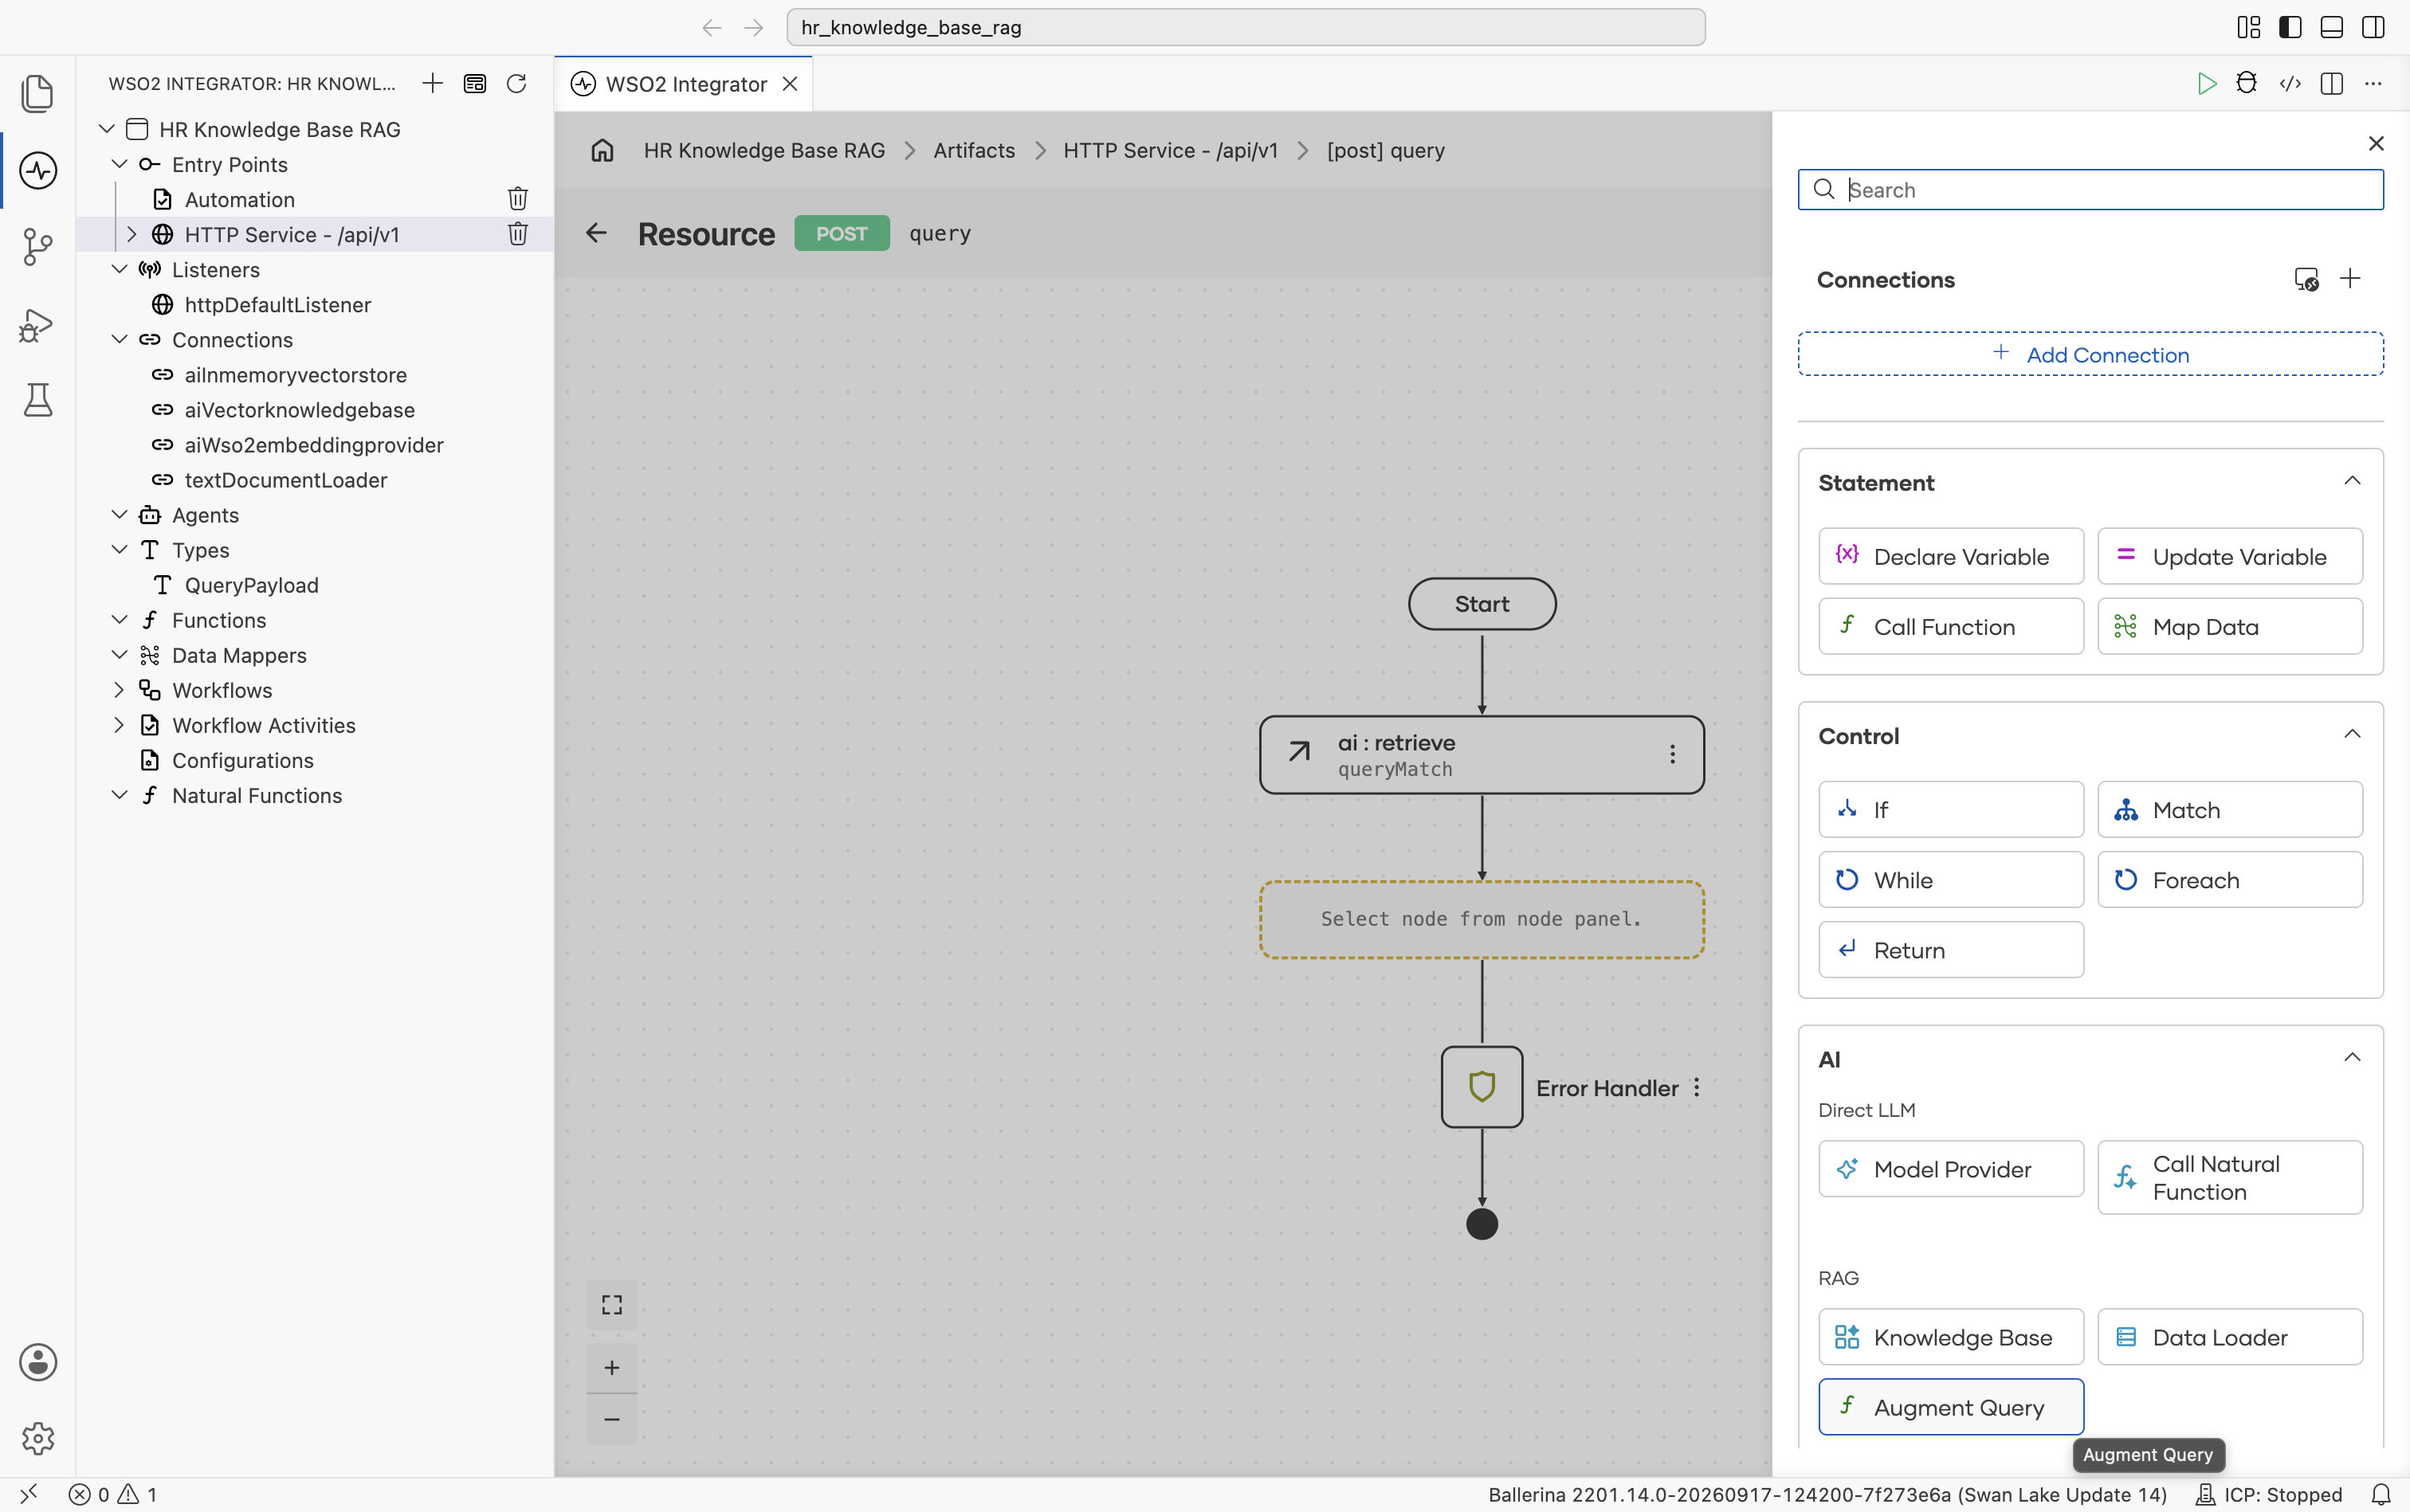2410x1512 pixels.
Task: Select the 'Select node from node panel' placeholder
Action: click(1482, 919)
